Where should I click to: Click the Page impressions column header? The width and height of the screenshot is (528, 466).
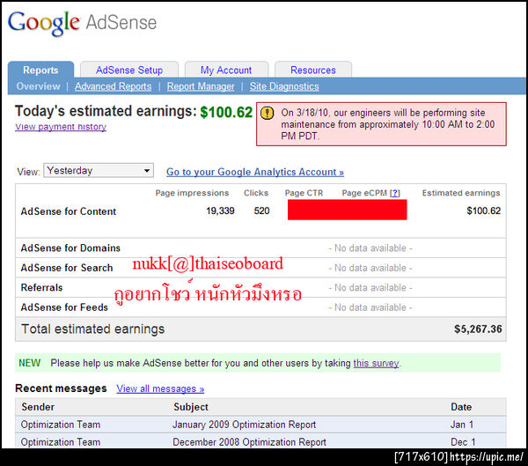click(192, 193)
